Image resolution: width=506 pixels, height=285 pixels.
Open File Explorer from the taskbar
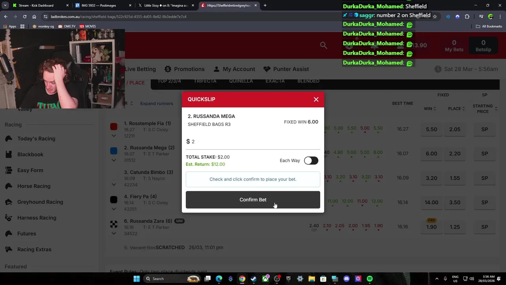(x=312, y=279)
